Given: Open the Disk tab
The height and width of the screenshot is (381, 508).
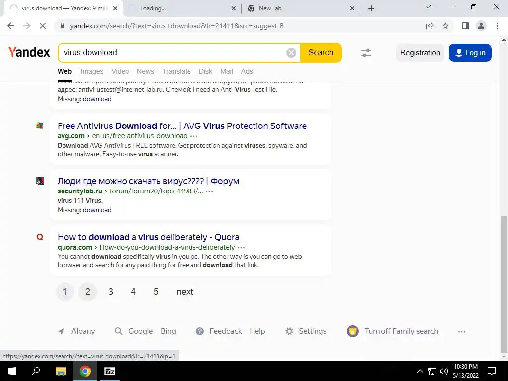Looking at the screenshot, I should pyautogui.click(x=206, y=71).
